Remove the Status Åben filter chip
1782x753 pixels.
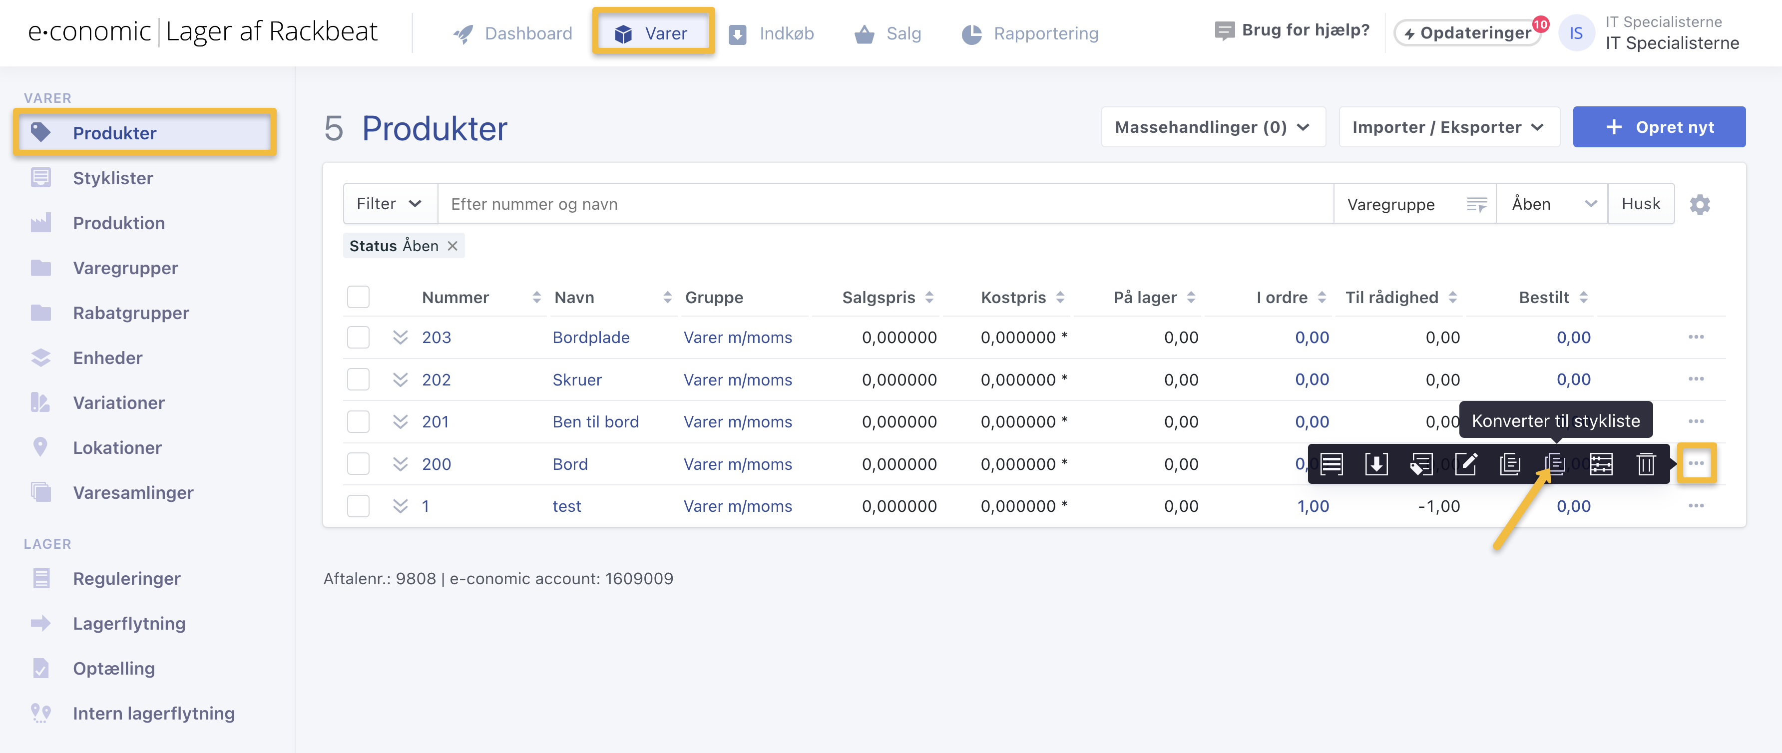click(452, 246)
